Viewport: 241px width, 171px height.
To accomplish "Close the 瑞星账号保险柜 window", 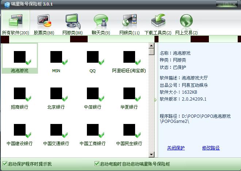I will [234, 4].
